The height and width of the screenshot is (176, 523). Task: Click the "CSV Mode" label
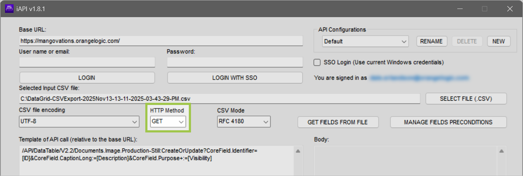pyautogui.click(x=231, y=110)
